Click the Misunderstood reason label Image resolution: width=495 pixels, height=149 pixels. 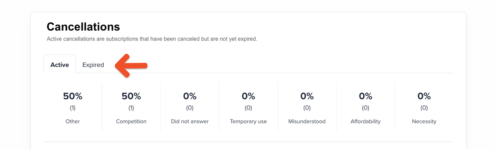pos(307,122)
